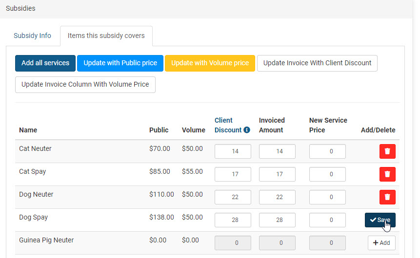Click Dog Neuter new service price field
Image resolution: width=420 pixels, height=258 pixels.
point(327,197)
